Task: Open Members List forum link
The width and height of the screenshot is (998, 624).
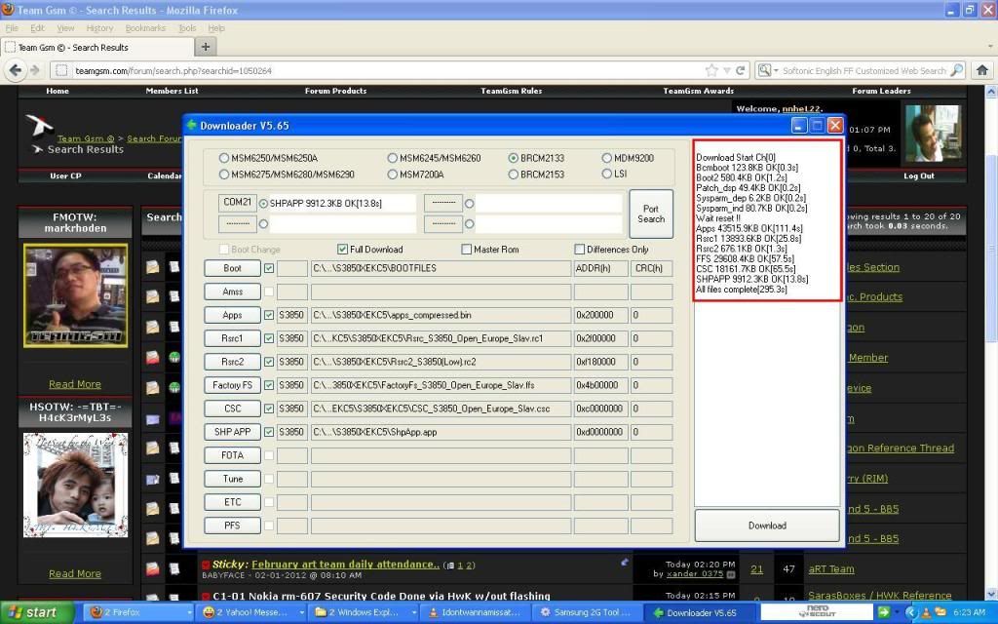Action: click(x=172, y=91)
